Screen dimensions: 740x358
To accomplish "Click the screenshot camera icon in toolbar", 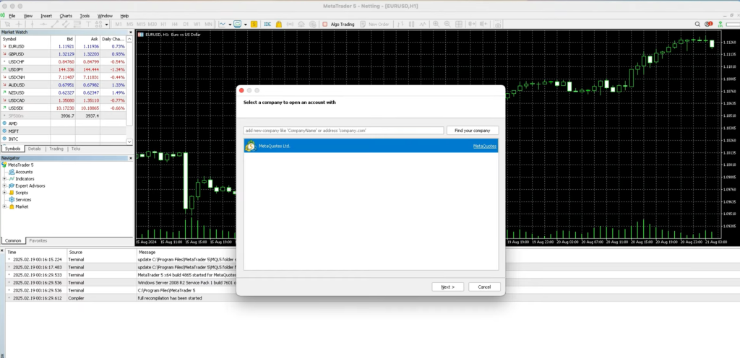I will pyautogui.click(x=498, y=24).
